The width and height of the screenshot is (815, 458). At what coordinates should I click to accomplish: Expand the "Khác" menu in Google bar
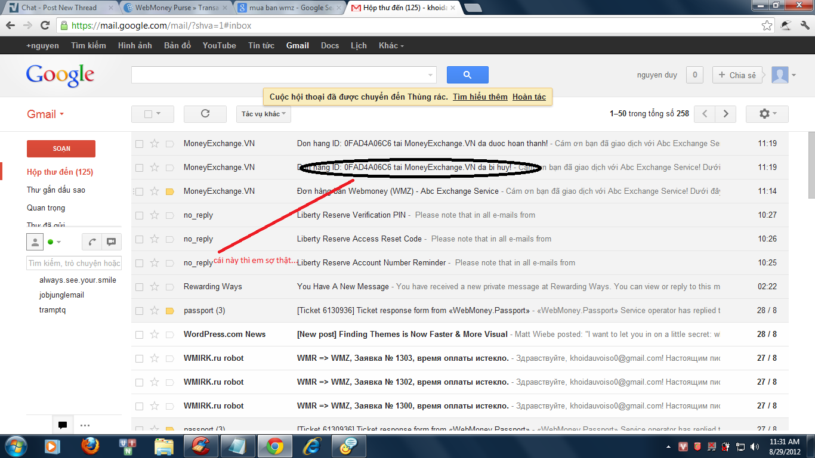(x=391, y=45)
